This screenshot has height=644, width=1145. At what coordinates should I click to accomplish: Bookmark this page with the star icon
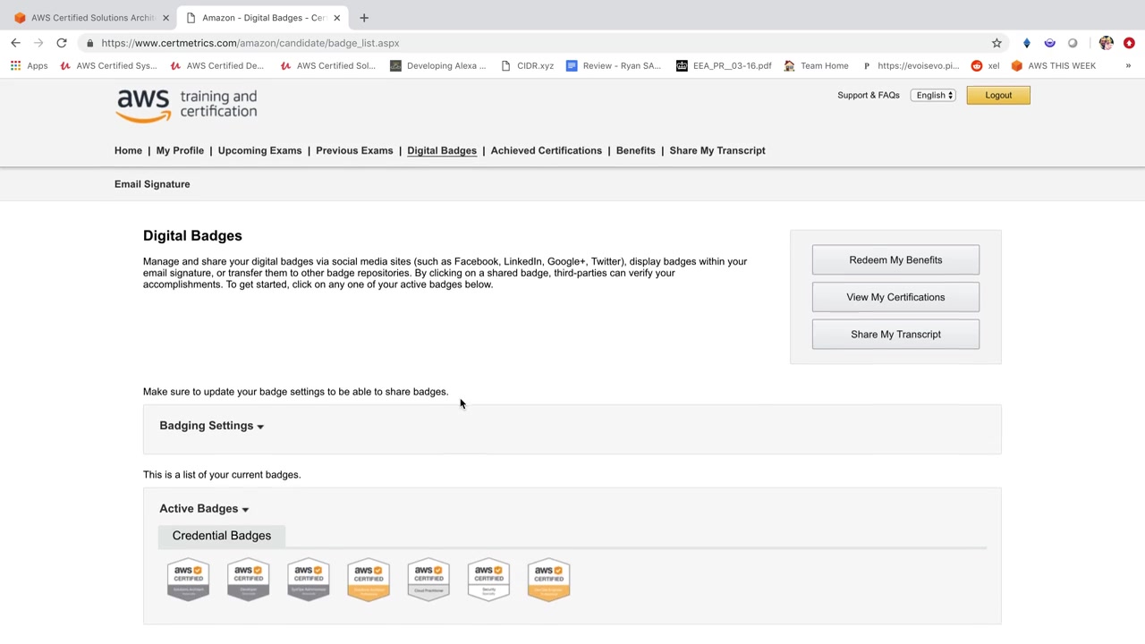(997, 43)
